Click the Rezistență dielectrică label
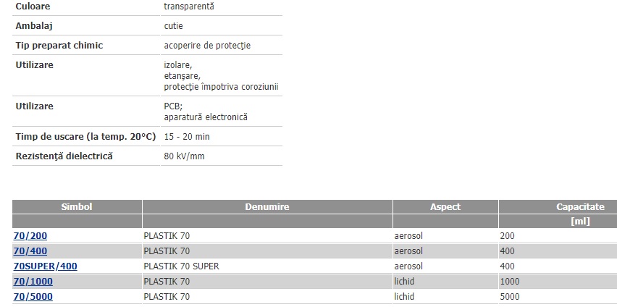Screen dimensions: 617x307 pos(64,156)
